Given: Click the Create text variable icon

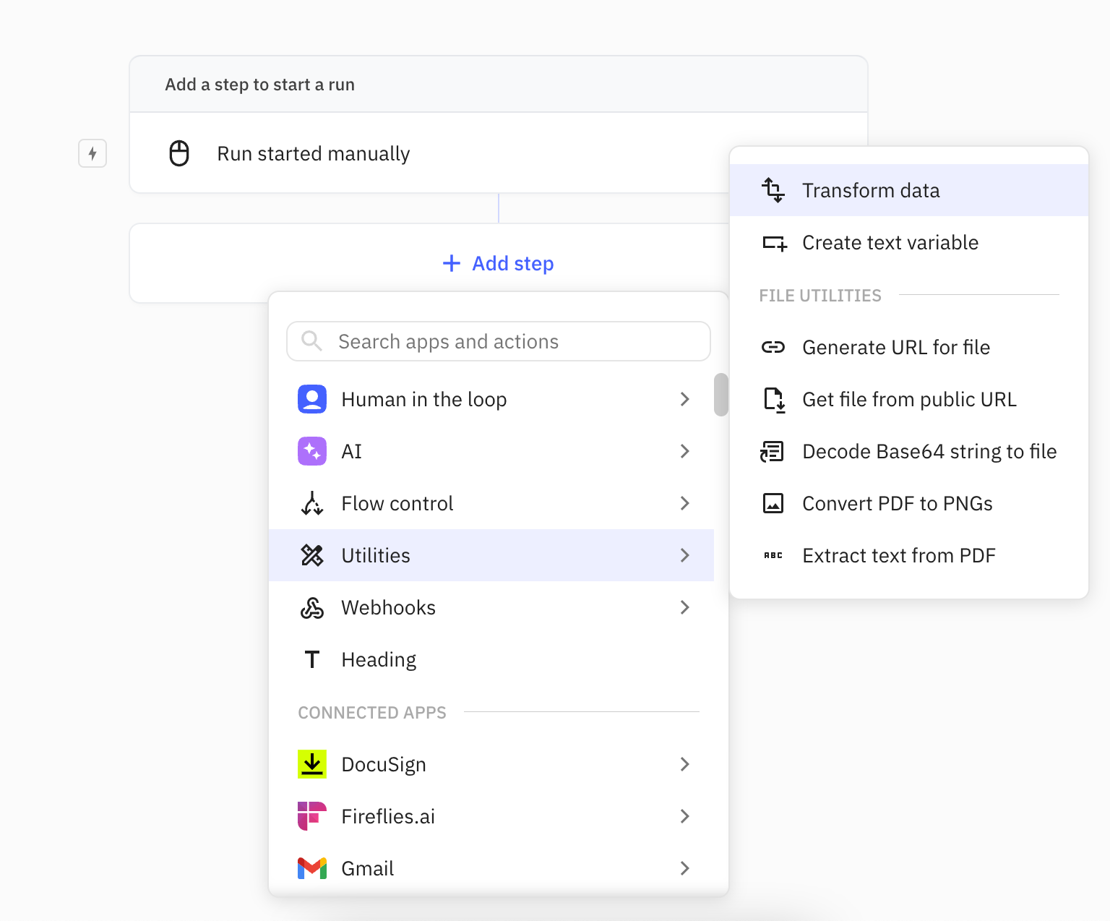Looking at the screenshot, I should 773,243.
